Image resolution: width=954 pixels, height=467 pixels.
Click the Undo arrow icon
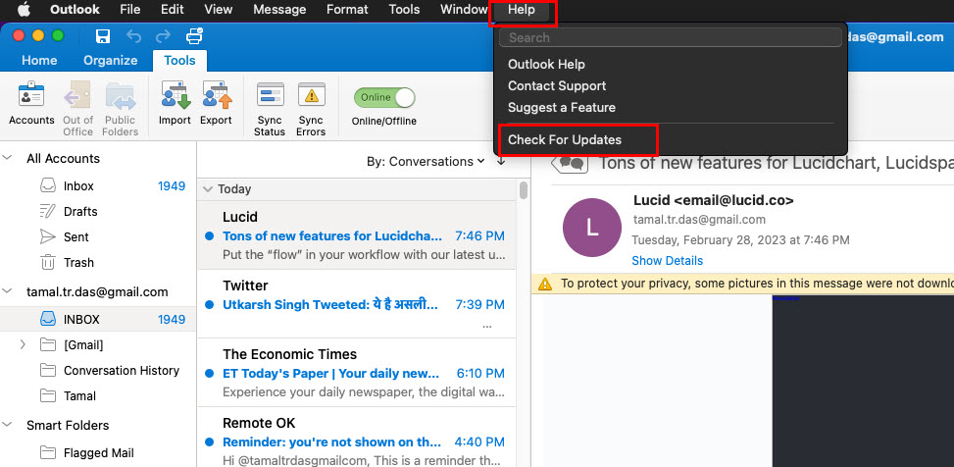(133, 36)
